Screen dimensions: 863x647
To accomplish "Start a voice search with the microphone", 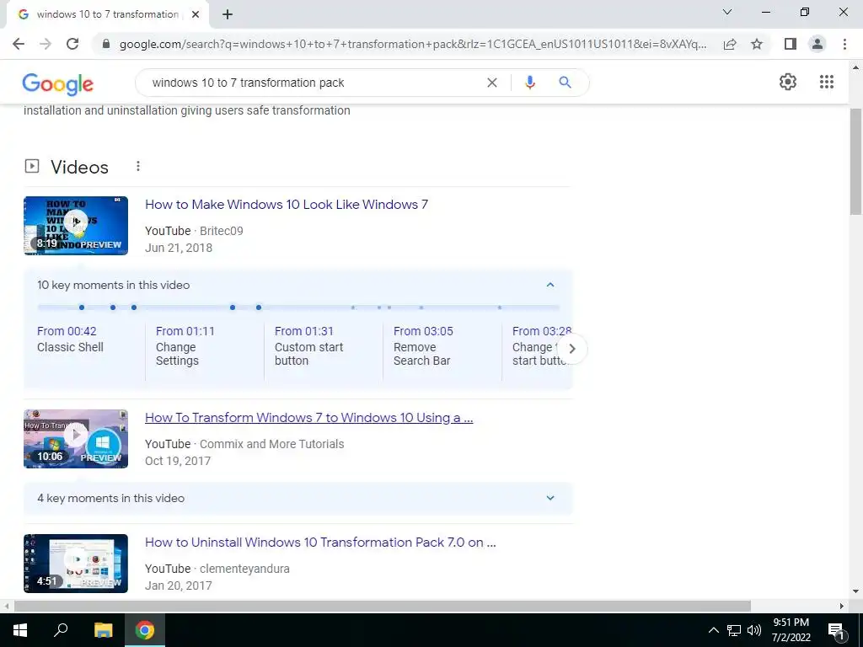I will (530, 83).
